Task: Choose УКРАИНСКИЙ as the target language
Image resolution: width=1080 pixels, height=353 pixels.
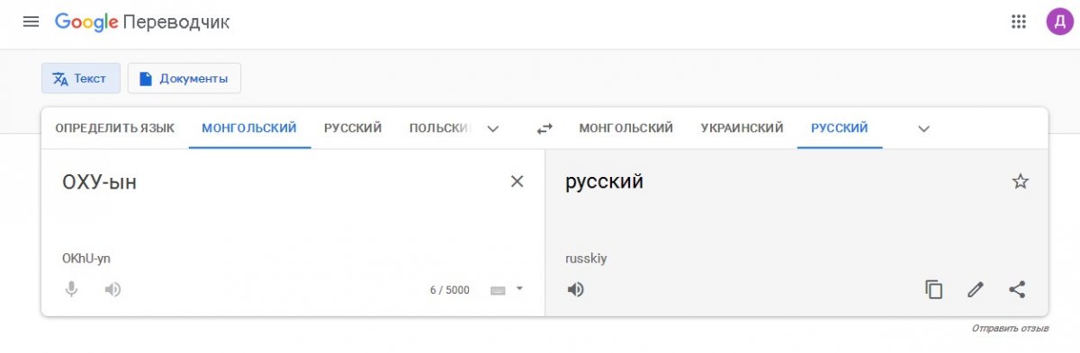Action: (742, 128)
